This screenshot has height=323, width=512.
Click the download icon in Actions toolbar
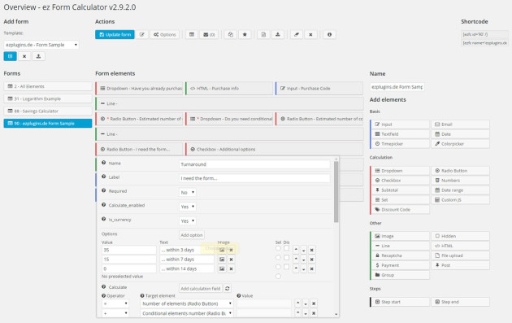click(x=278, y=35)
